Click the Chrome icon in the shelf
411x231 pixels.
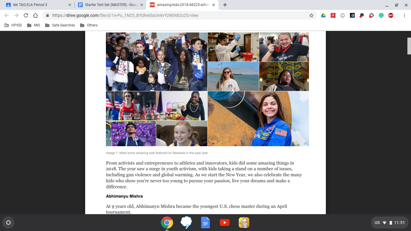pos(167,223)
